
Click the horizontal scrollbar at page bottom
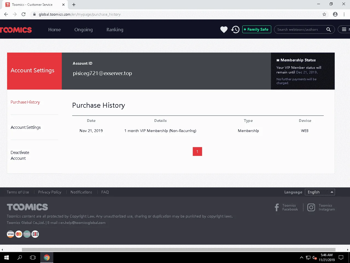[179, 250]
